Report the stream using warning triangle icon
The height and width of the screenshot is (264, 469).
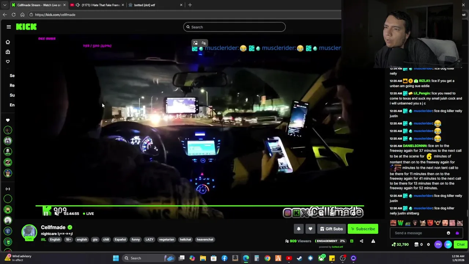[x=373, y=241]
